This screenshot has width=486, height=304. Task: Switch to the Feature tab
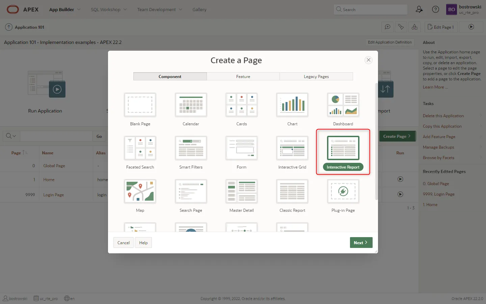point(243,77)
